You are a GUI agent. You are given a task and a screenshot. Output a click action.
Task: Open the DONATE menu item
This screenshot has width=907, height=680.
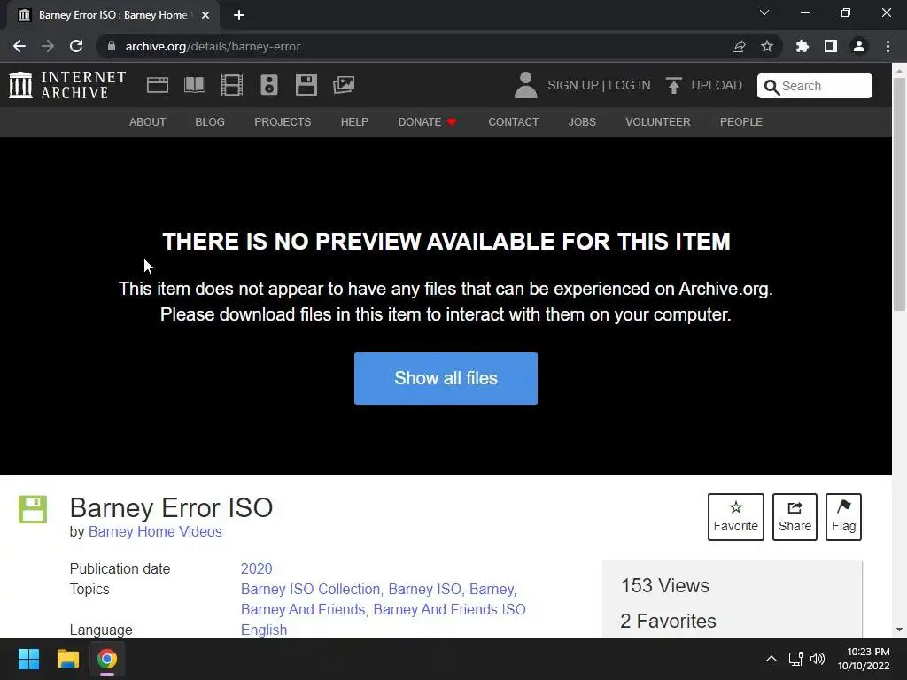428,122
